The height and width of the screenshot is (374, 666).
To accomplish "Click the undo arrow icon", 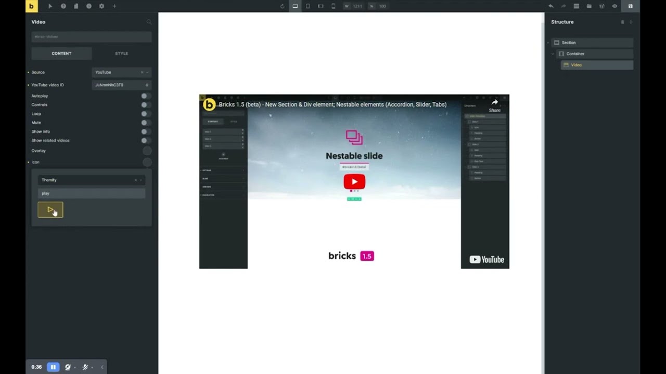I will pyautogui.click(x=550, y=6).
